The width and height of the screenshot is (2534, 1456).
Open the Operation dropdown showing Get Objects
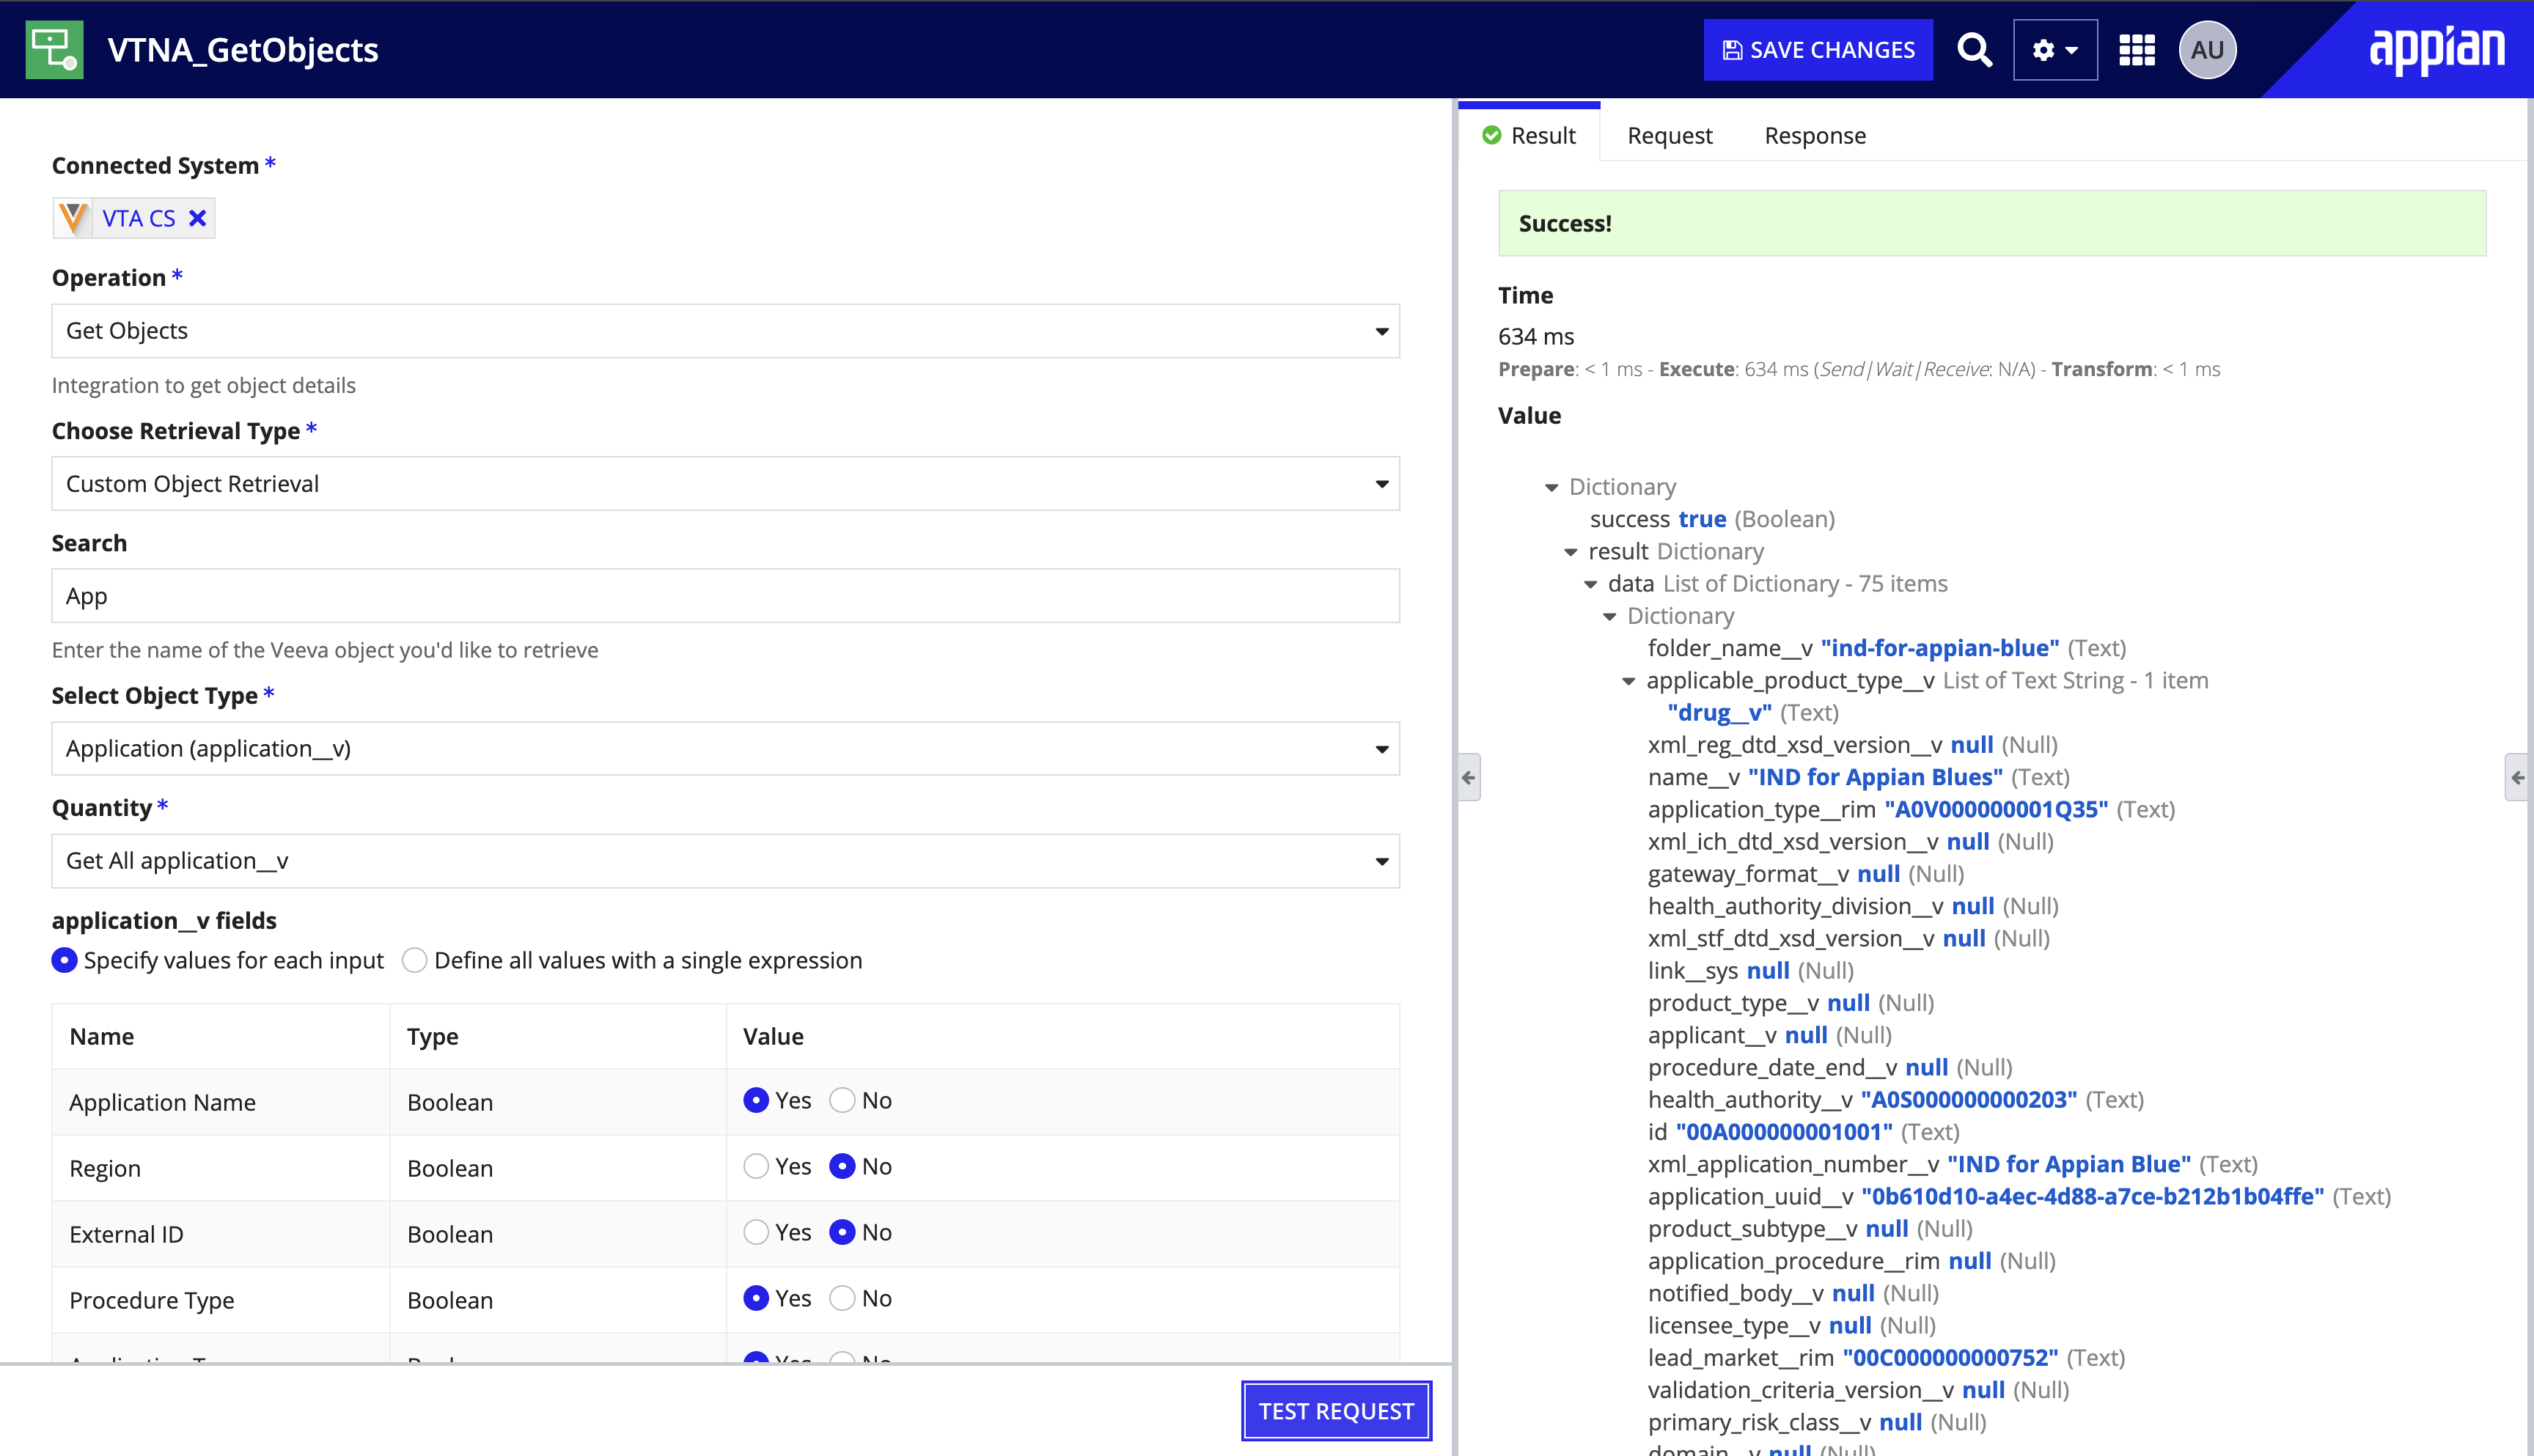[x=725, y=331]
